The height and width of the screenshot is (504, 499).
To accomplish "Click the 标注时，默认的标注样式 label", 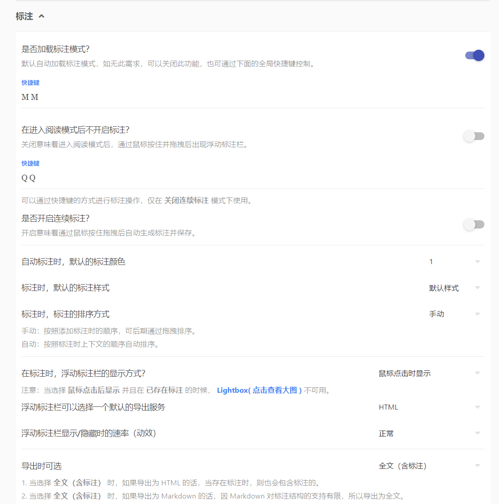I will pos(65,288).
